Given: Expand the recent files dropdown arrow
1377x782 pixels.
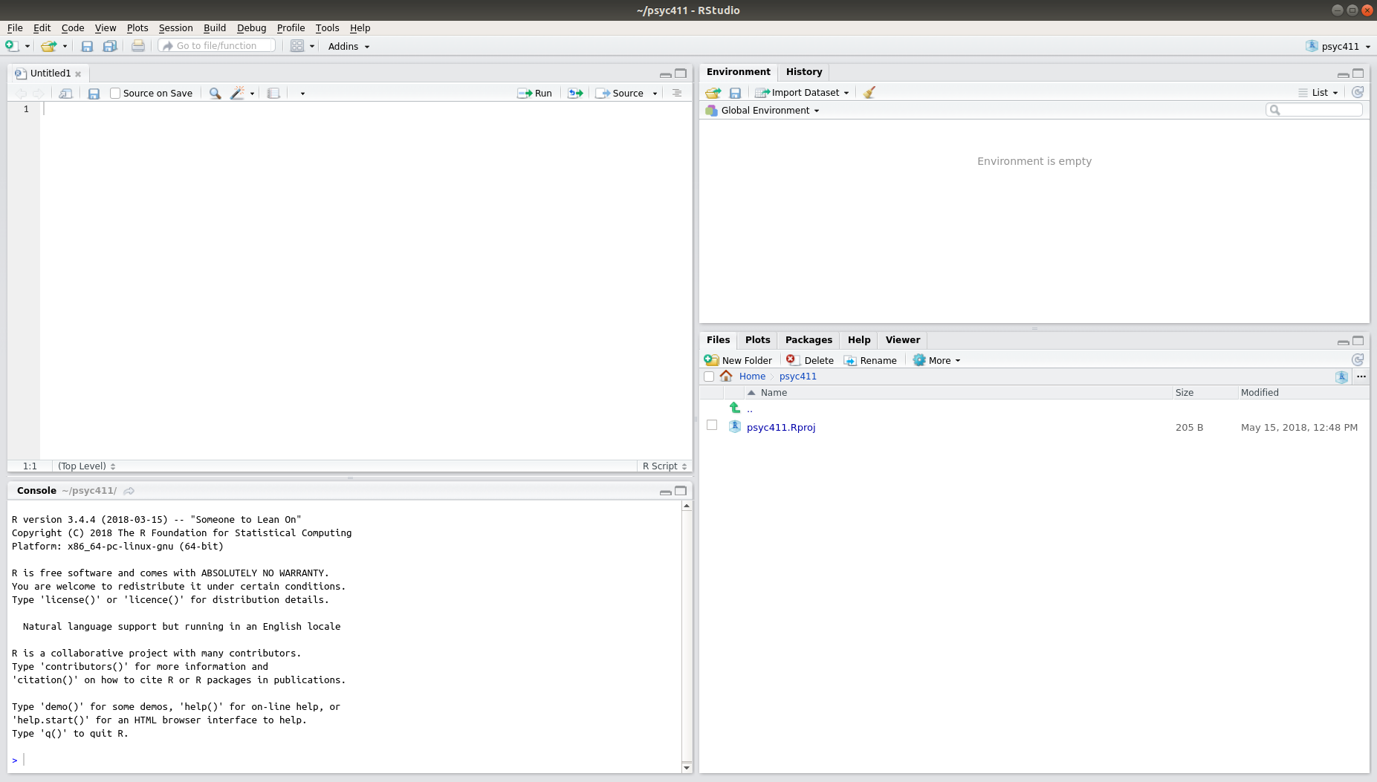Looking at the screenshot, I should click(65, 46).
